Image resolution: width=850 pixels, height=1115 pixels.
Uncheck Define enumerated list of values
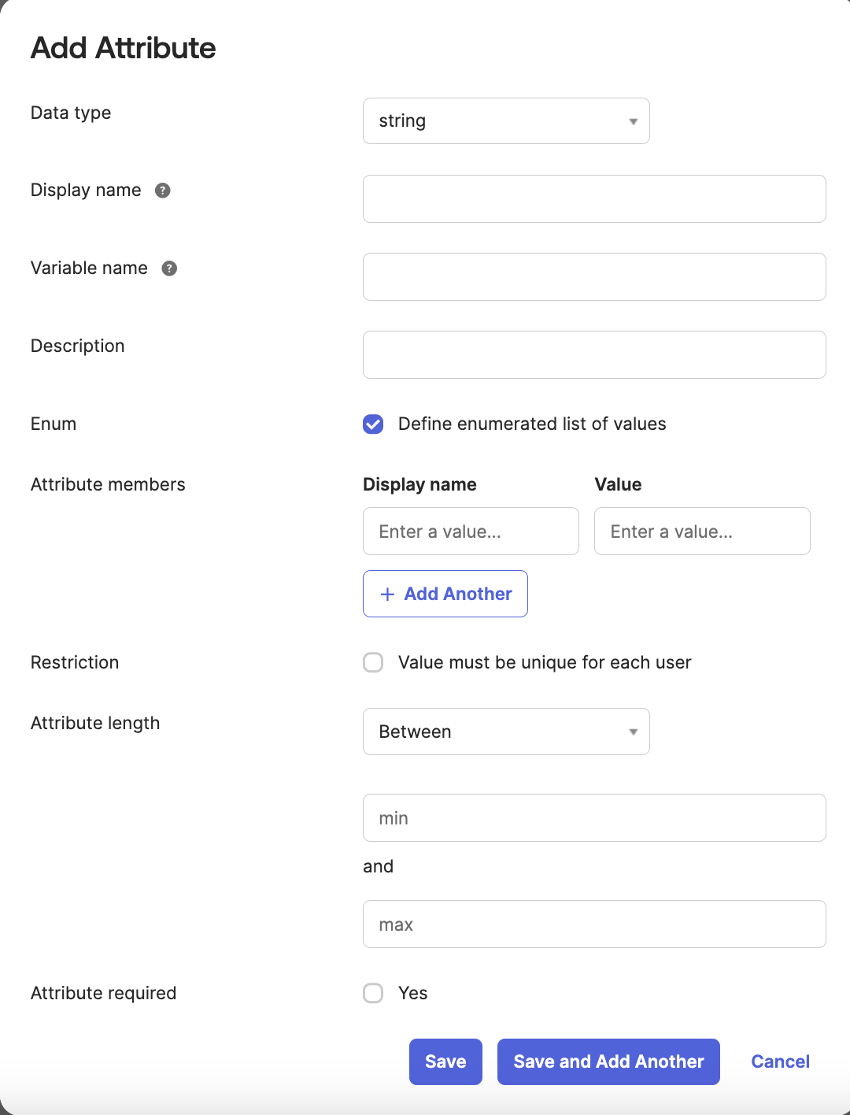(373, 424)
